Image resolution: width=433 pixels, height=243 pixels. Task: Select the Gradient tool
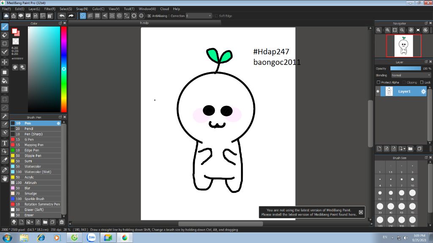click(x=5, y=89)
